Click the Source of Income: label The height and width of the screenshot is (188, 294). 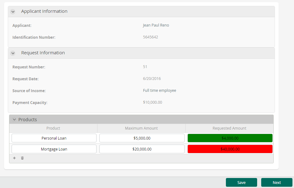[29, 91]
